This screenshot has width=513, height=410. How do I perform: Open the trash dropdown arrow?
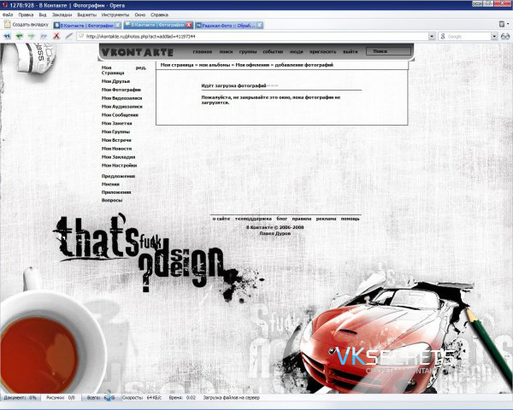508,24
